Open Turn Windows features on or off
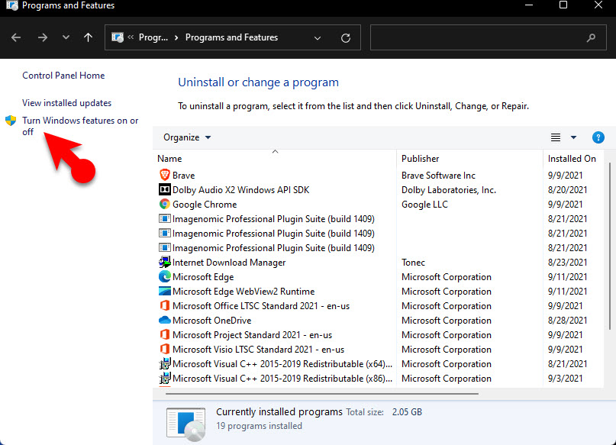The width and height of the screenshot is (616, 445). (x=80, y=126)
